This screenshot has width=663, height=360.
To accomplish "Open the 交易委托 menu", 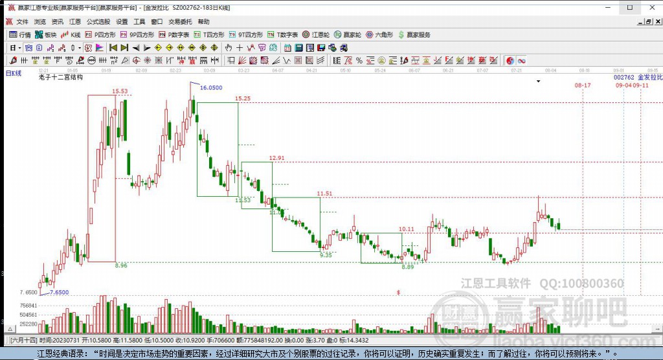I will (180, 21).
